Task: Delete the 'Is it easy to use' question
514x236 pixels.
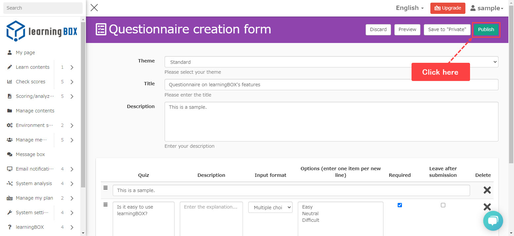Action: [487, 207]
